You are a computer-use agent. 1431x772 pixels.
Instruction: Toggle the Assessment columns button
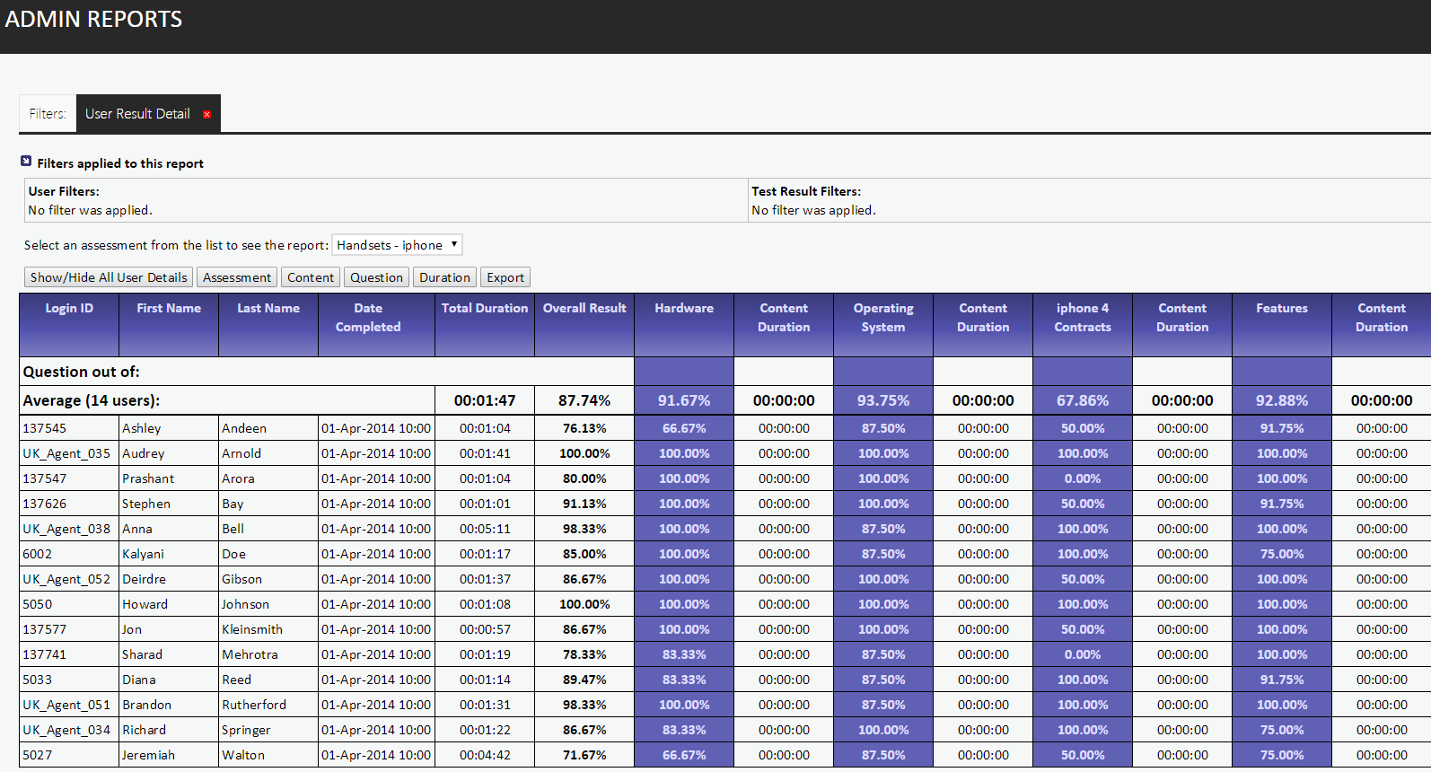coord(237,277)
